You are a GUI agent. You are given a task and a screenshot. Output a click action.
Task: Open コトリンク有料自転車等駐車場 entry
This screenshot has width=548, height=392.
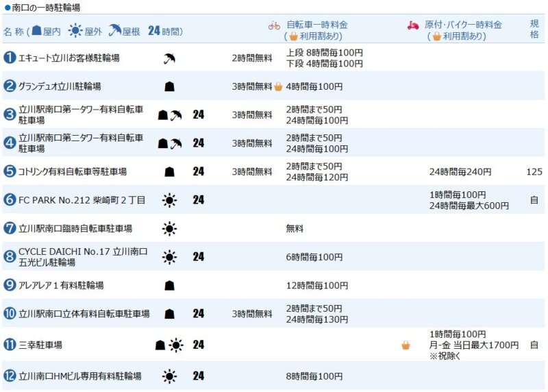(x=73, y=171)
